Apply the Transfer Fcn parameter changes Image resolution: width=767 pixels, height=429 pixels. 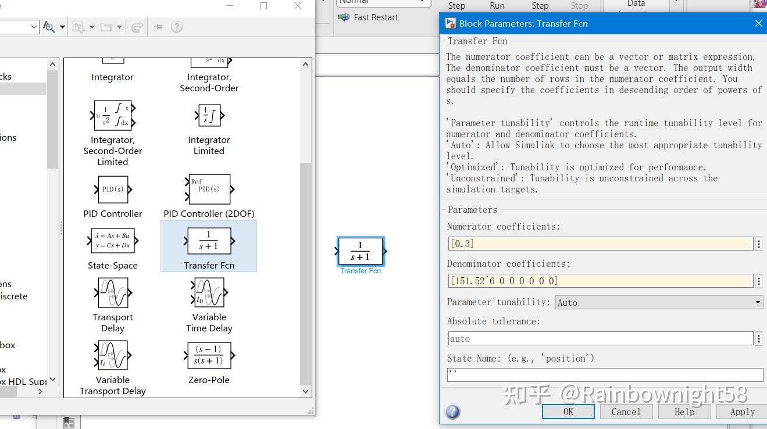point(742,412)
